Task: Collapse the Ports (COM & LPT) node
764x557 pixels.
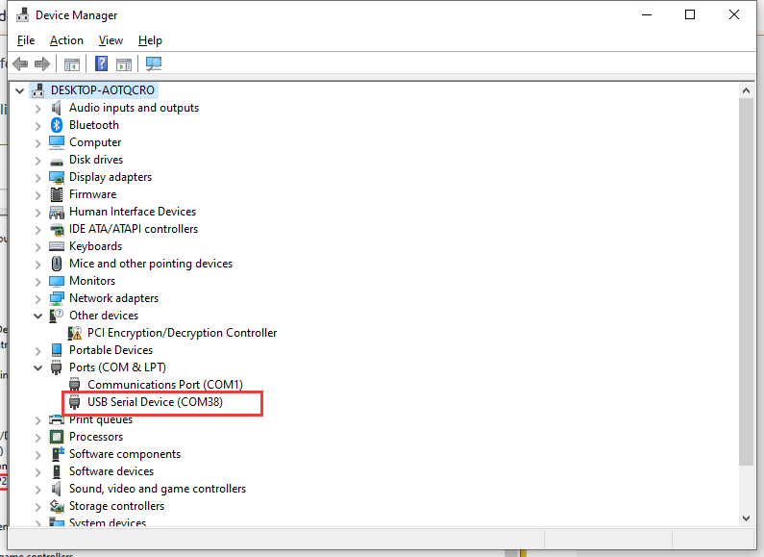Action: coord(37,367)
